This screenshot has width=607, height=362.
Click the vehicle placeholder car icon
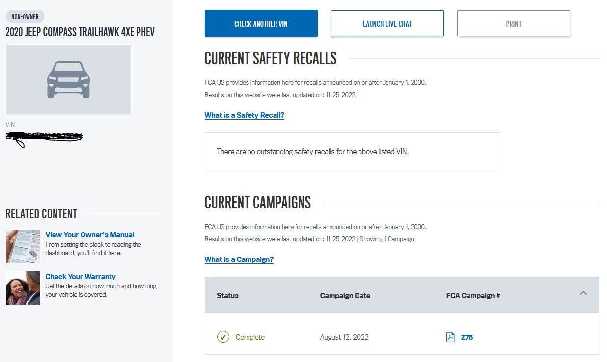(68, 79)
